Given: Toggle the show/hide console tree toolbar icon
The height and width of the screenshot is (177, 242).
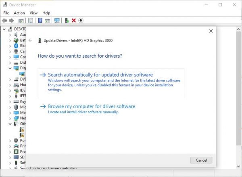Looking at the screenshot, I should pos(21,21).
